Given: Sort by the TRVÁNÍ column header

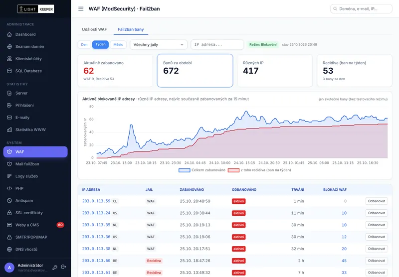Looking at the screenshot, I should click(x=298, y=190).
